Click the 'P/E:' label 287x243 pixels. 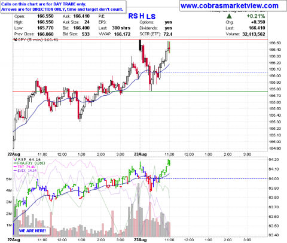tap(102, 16)
